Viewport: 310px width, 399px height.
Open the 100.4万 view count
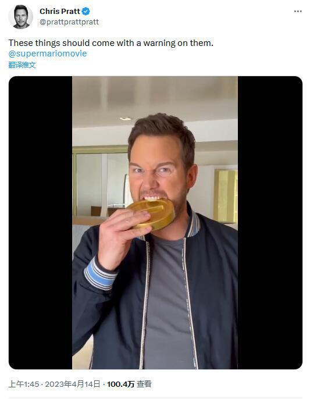(x=120, y=384)
